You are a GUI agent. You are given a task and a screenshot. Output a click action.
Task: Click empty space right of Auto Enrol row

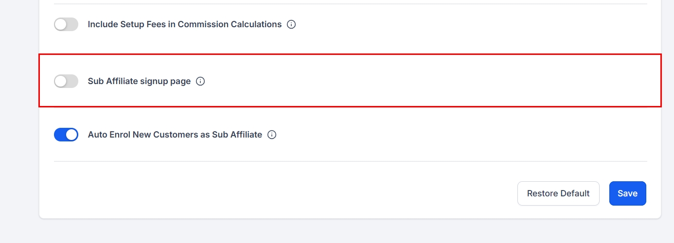click(462, 135)
